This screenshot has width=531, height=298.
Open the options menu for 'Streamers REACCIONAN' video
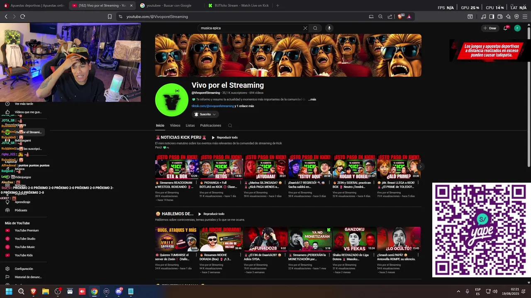pyautogui.click(x=196, y=183)
